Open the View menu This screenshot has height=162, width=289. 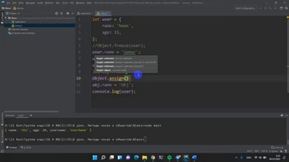[x=21, y=3]
